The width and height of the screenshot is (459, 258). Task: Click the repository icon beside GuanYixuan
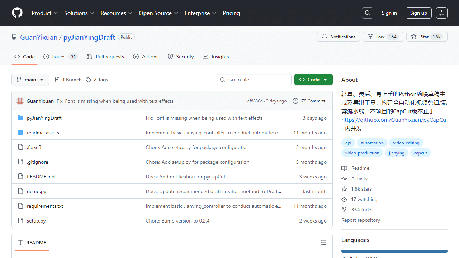pos(14,37)
